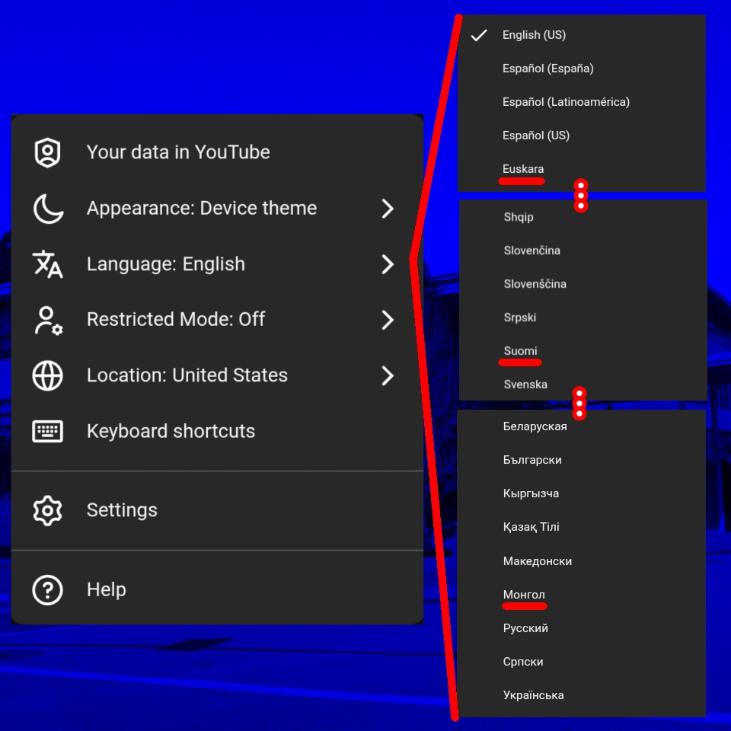Pick Українська from the list
Screen dimensions: 731x731
pos(582,695)
